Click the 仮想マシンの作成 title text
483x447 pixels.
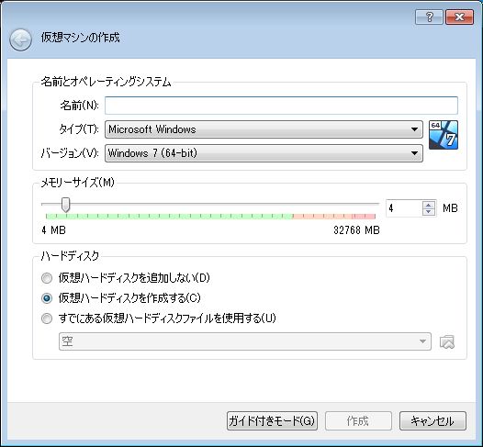(x=81, y=38)
